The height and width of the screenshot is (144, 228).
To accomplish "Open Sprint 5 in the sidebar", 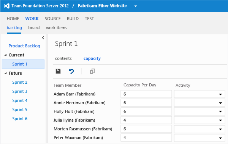I will coord(20,110).
